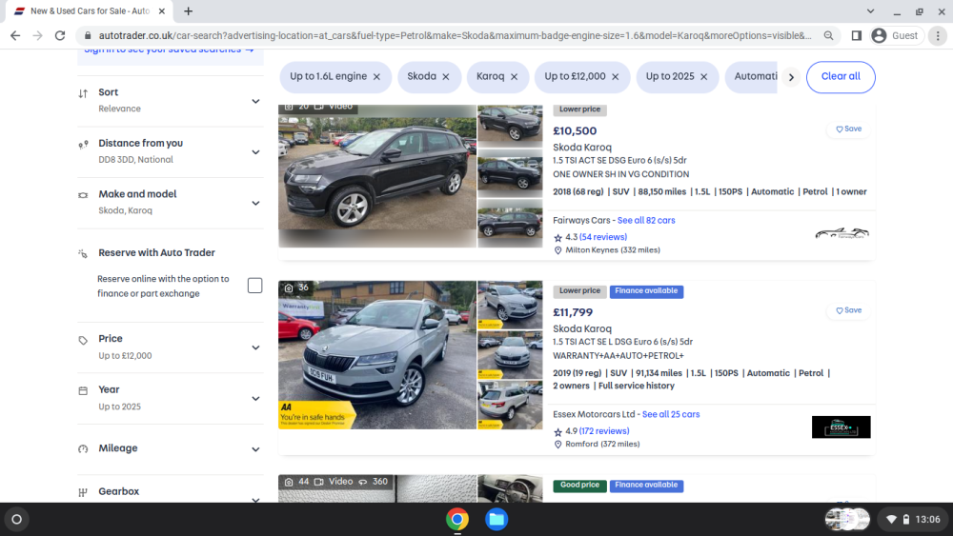This screenshot has width=953, height=536.
Task: Open main photo of silver Karoq
Action: coord(377,354)
